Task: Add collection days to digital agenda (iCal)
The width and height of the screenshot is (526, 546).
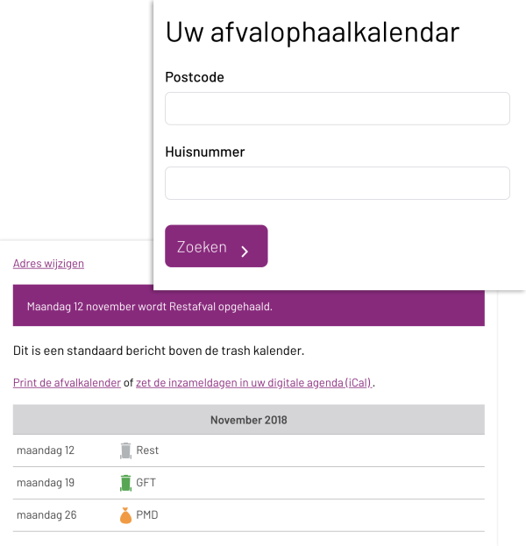Action: (253, 383)
